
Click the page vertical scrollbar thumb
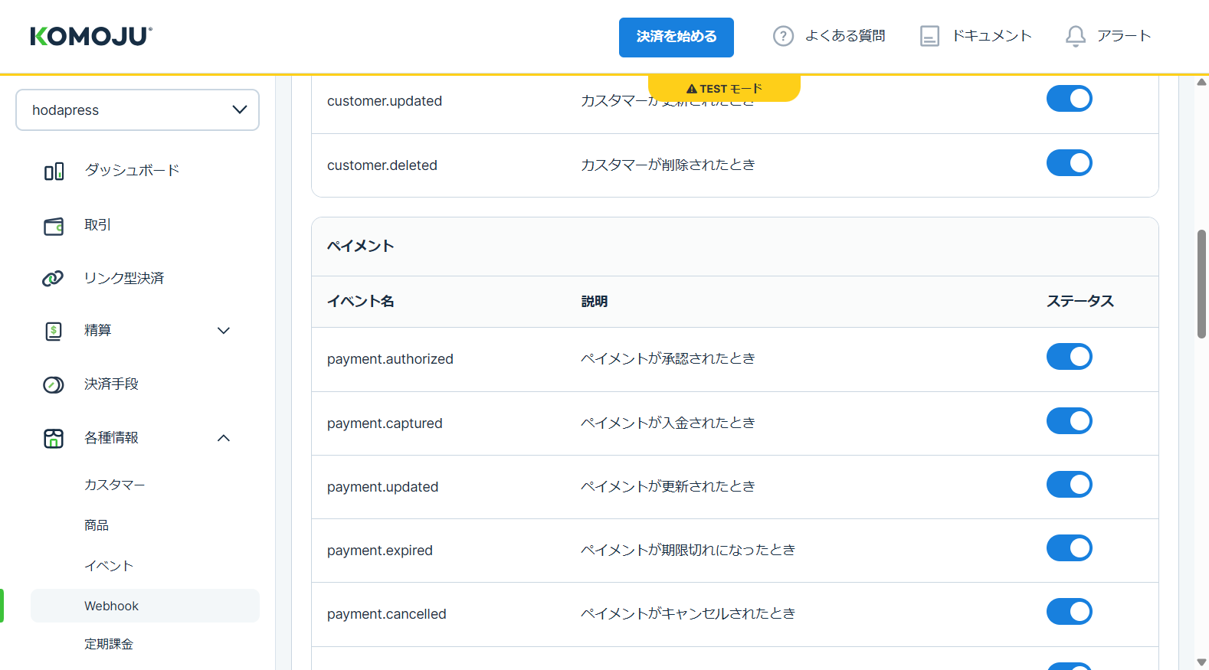[1202, 283]
